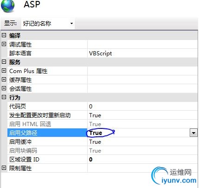
Task: Click the VBScript value cell
Action: coord(142,53)
